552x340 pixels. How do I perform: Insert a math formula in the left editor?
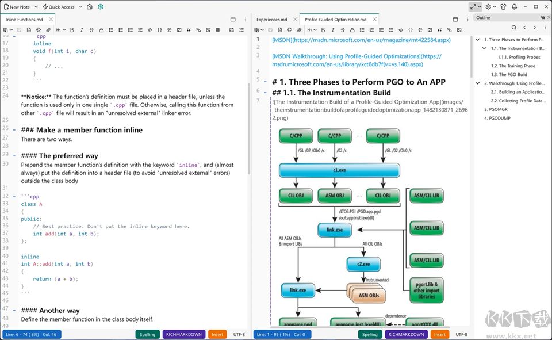click(169, 30)
